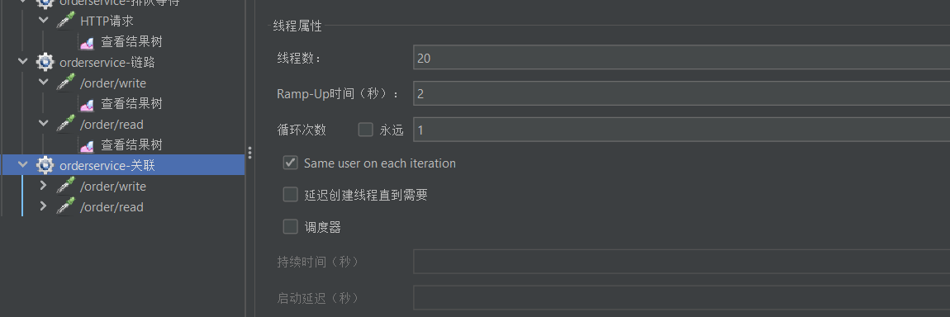The height and width of the screenshot is (317, 950).
Task: Click pipette icon of /order/read under orderservice-关联
Action: coord(65,206)
